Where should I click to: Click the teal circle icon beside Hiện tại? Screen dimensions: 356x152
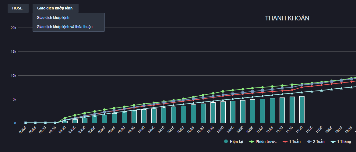pyautogui.click(x=226, y=142)
